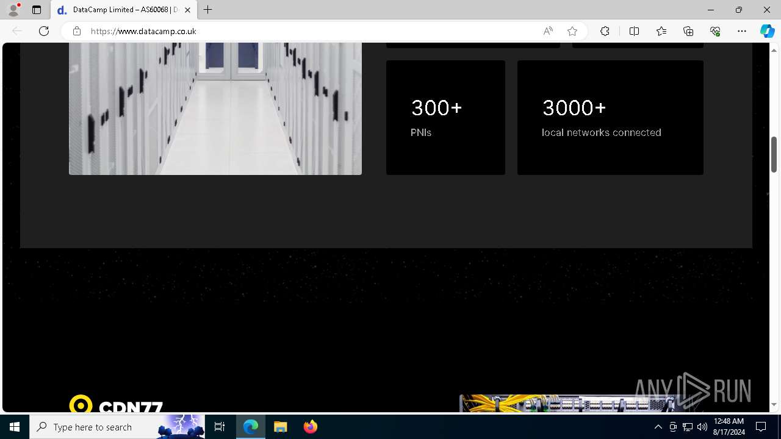Click the data center corridor image
Screen dimensions: 781x439
(215, 109)
